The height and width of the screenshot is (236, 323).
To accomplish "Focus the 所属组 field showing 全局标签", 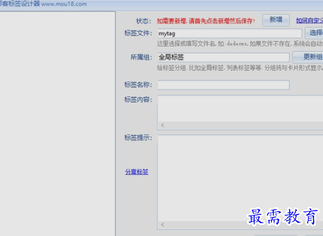I will [x=223, y=57].
